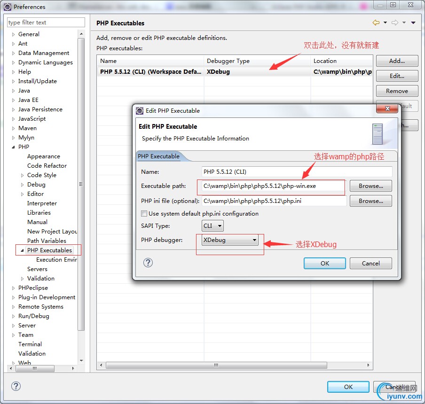The height and width of the screenshot is (404, 425).
Task: Expand the Code Style node
Action: pos(22,176)
